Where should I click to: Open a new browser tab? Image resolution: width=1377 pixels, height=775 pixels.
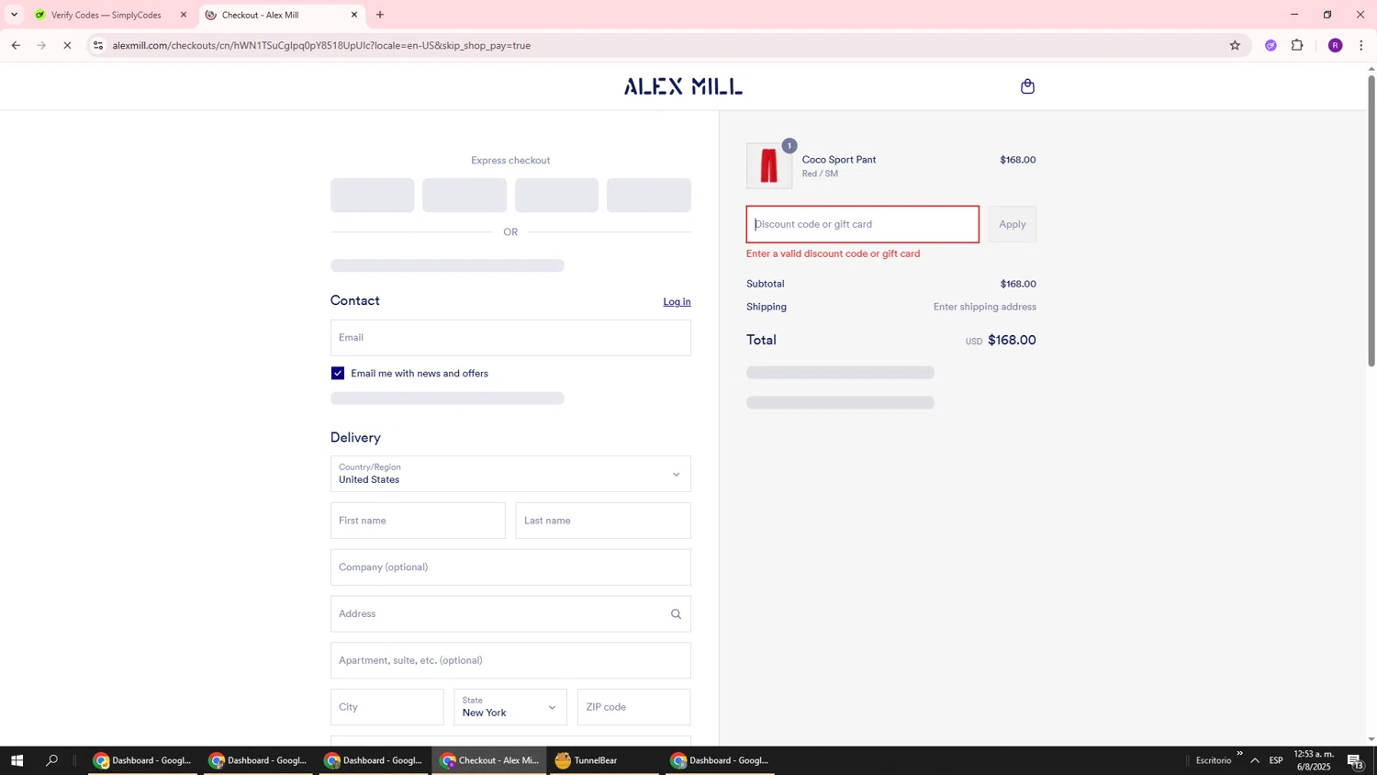tap(380, 15)
